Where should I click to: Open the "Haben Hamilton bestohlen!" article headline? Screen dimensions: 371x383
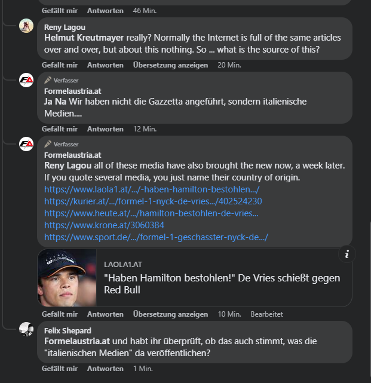click(x=222, y=284)
